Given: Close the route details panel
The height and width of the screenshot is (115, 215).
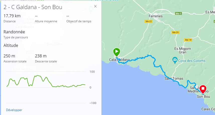Looking at the screenshot, I should tap(95, 7).
